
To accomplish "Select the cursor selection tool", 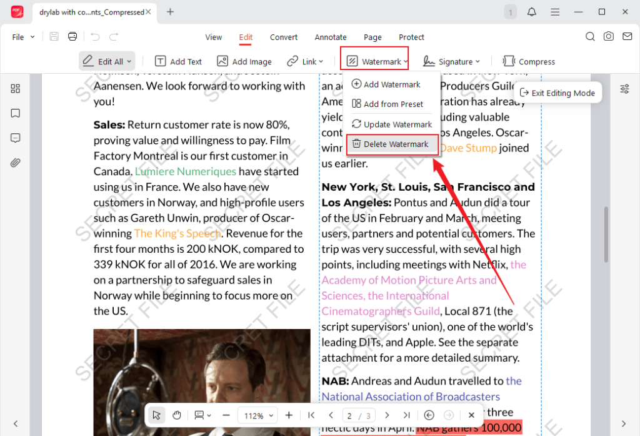I will tap(156, 415).
